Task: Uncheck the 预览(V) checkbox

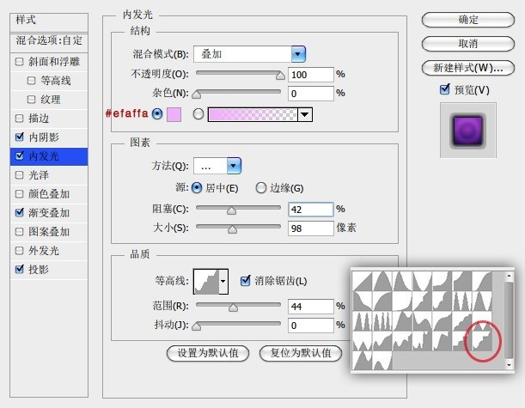Action: point(444,89)
